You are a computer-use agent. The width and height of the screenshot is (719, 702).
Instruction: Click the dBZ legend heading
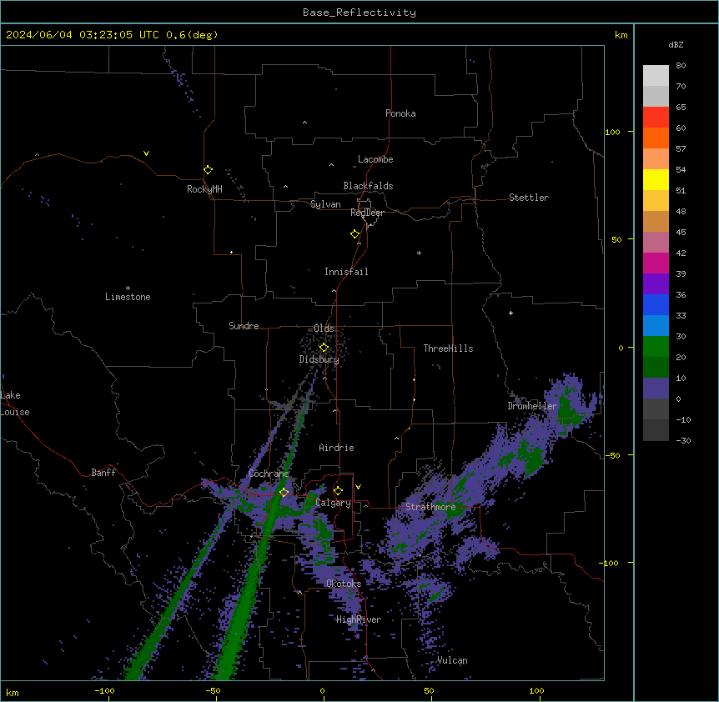tap(676, 44)
